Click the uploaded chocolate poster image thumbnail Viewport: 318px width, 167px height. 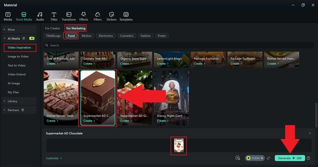178,146
